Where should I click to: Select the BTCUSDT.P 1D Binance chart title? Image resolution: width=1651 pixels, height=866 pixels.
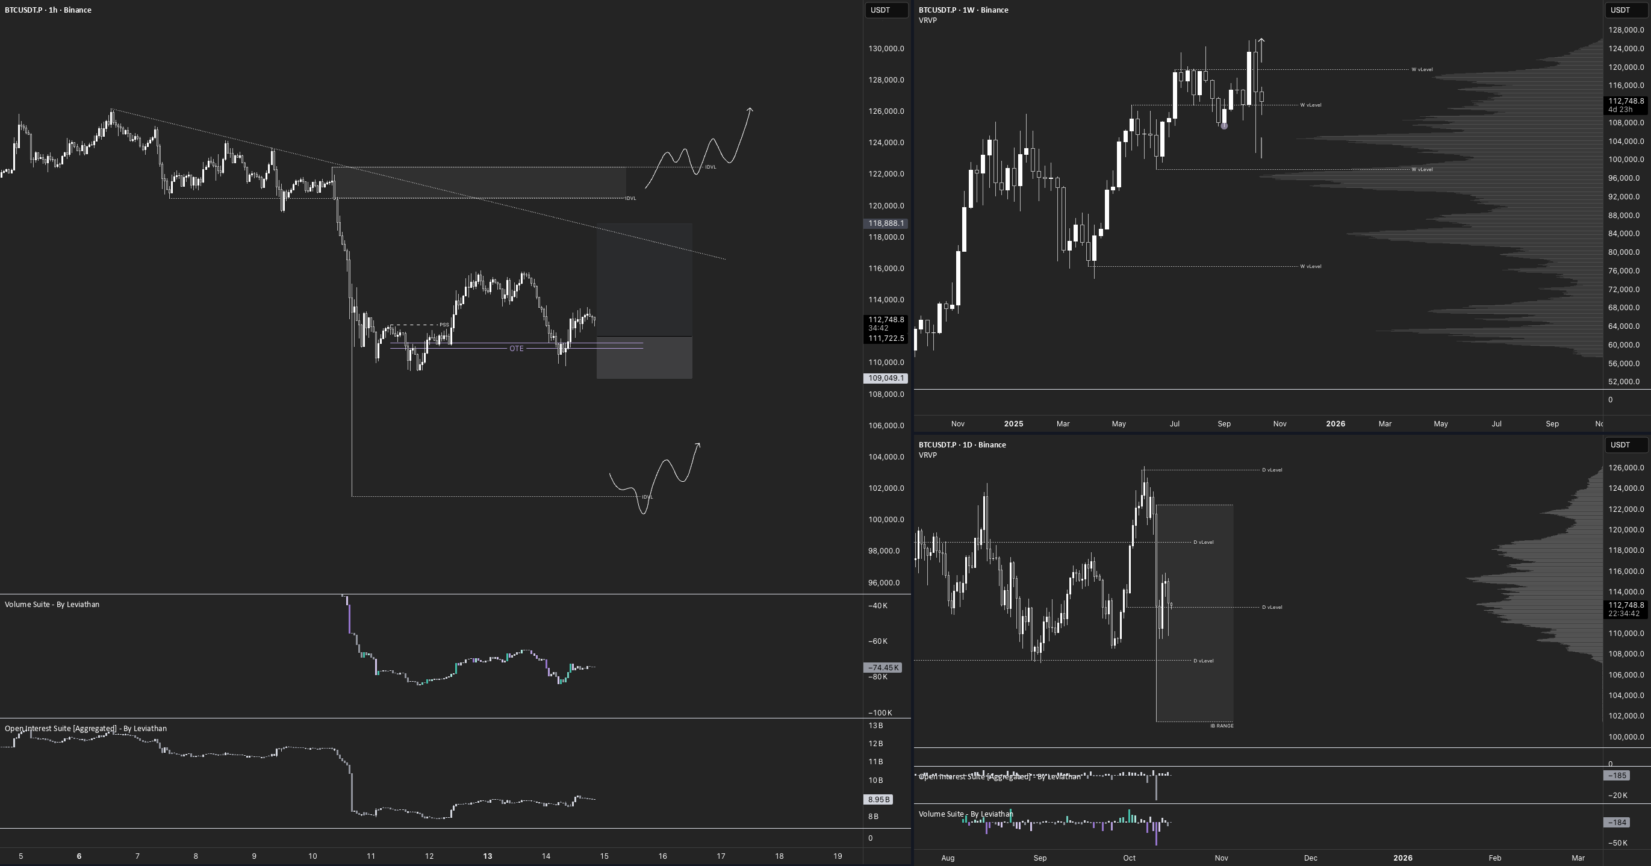pos(962,445)
